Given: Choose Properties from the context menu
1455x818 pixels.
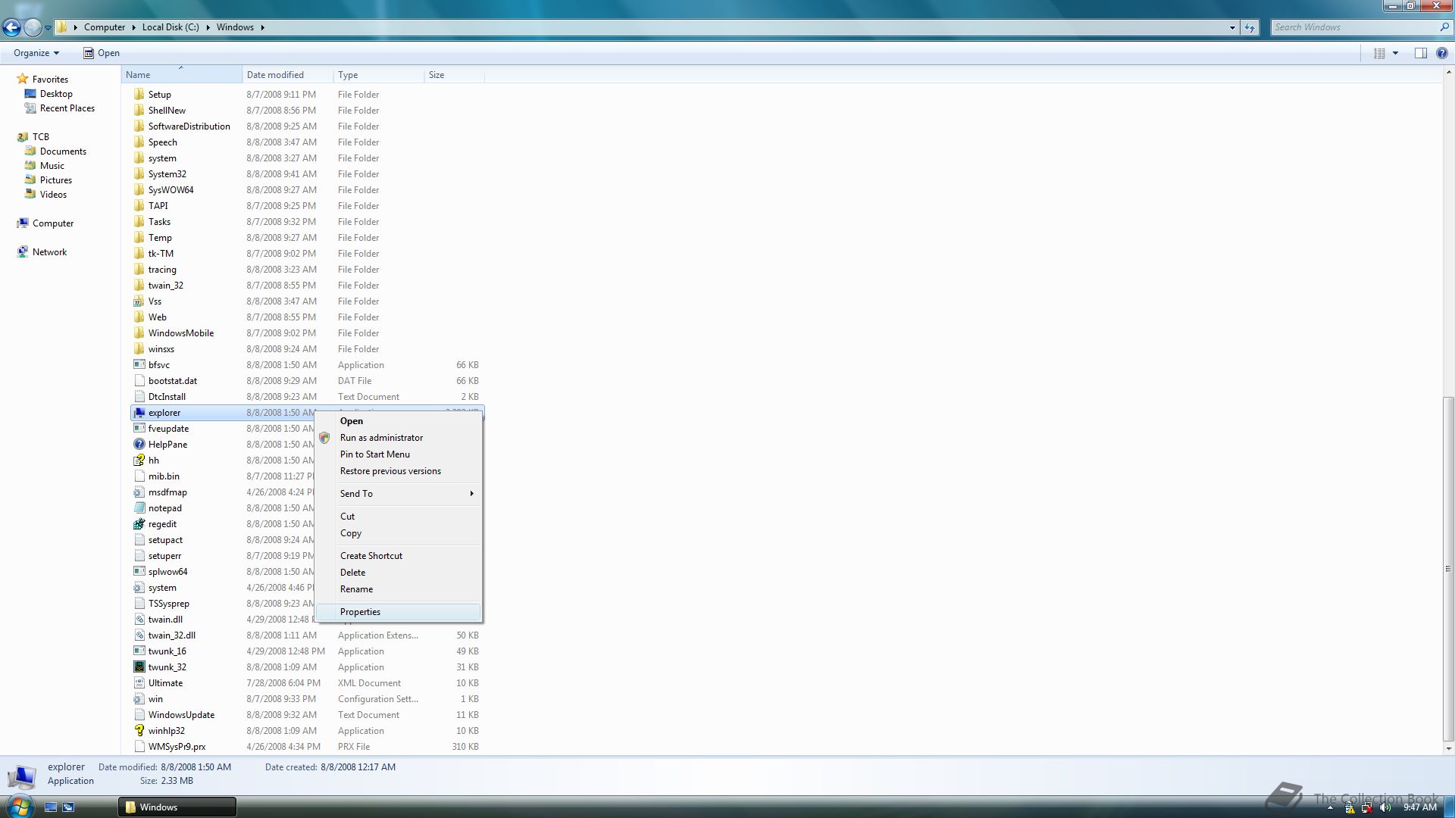Looking at the screenshot, I should (x=360, y=612).
